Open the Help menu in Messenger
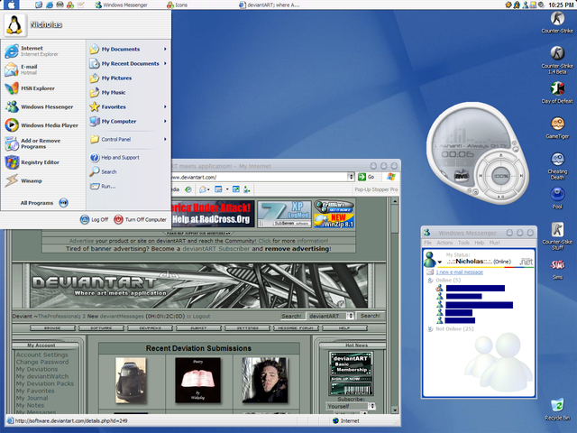This screenshot has height=433, width=577. (479, 243)
